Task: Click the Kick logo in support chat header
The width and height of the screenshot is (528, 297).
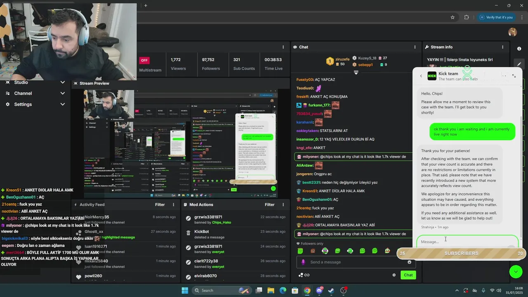Action: coord(432,76)
